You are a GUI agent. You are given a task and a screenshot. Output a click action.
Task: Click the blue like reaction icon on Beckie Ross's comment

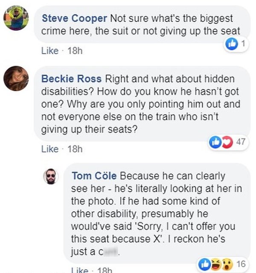click(x=215, y=142)
